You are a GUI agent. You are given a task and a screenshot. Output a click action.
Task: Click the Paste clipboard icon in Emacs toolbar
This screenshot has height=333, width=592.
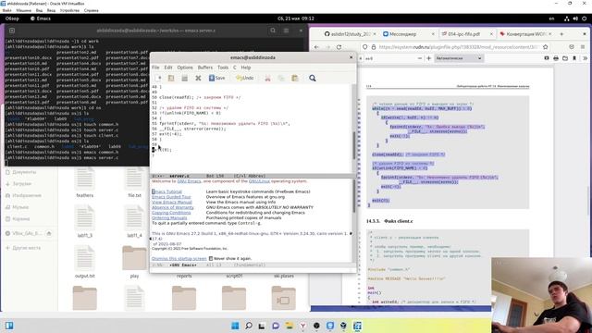295,78
